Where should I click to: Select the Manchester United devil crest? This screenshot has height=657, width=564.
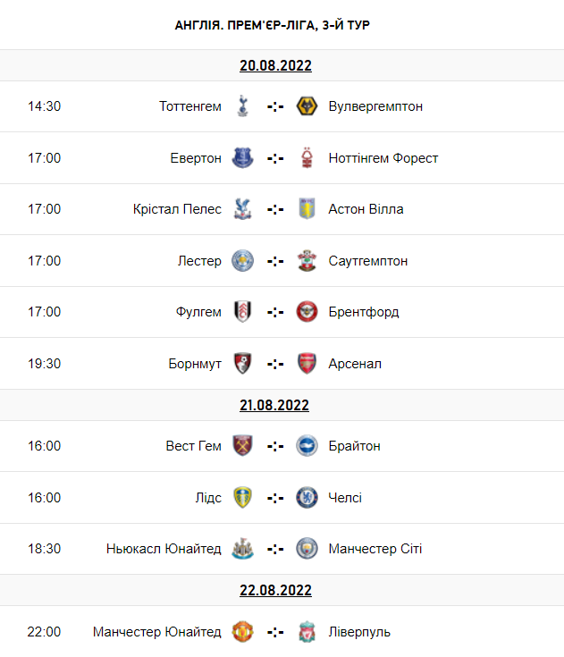click(242, 632)
